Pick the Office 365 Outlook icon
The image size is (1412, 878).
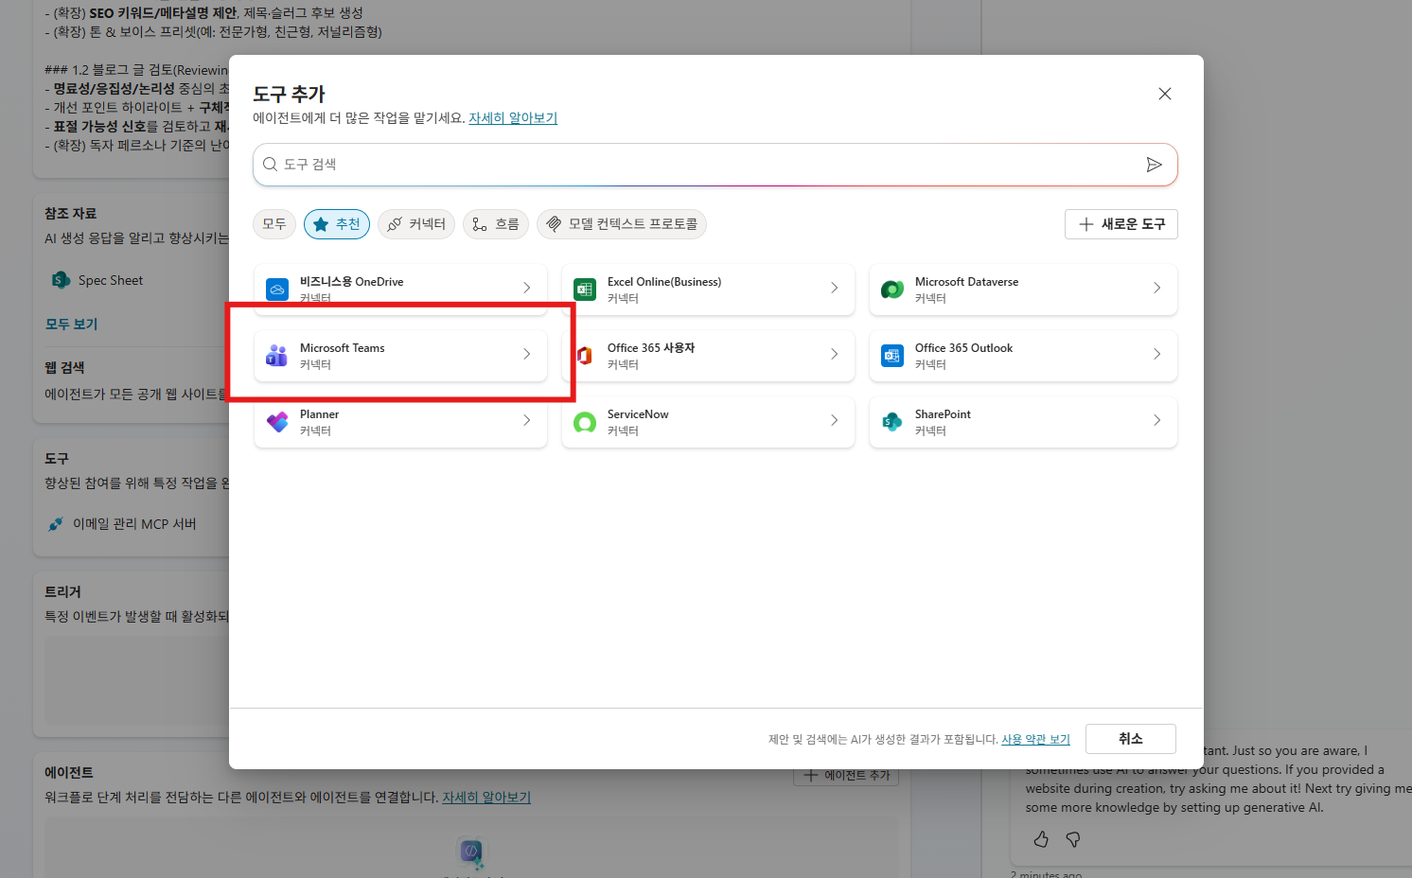pos(892,355)
